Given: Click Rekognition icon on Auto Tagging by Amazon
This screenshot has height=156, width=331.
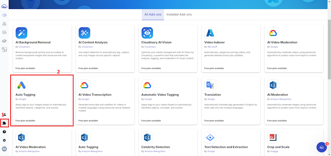Looking at the screenshot, I should tap(84, 137).
